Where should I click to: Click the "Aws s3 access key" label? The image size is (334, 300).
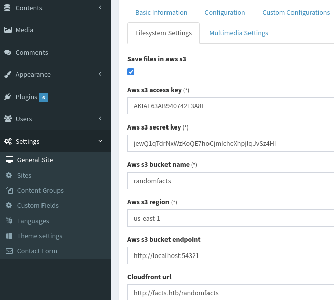coord(154,90)
